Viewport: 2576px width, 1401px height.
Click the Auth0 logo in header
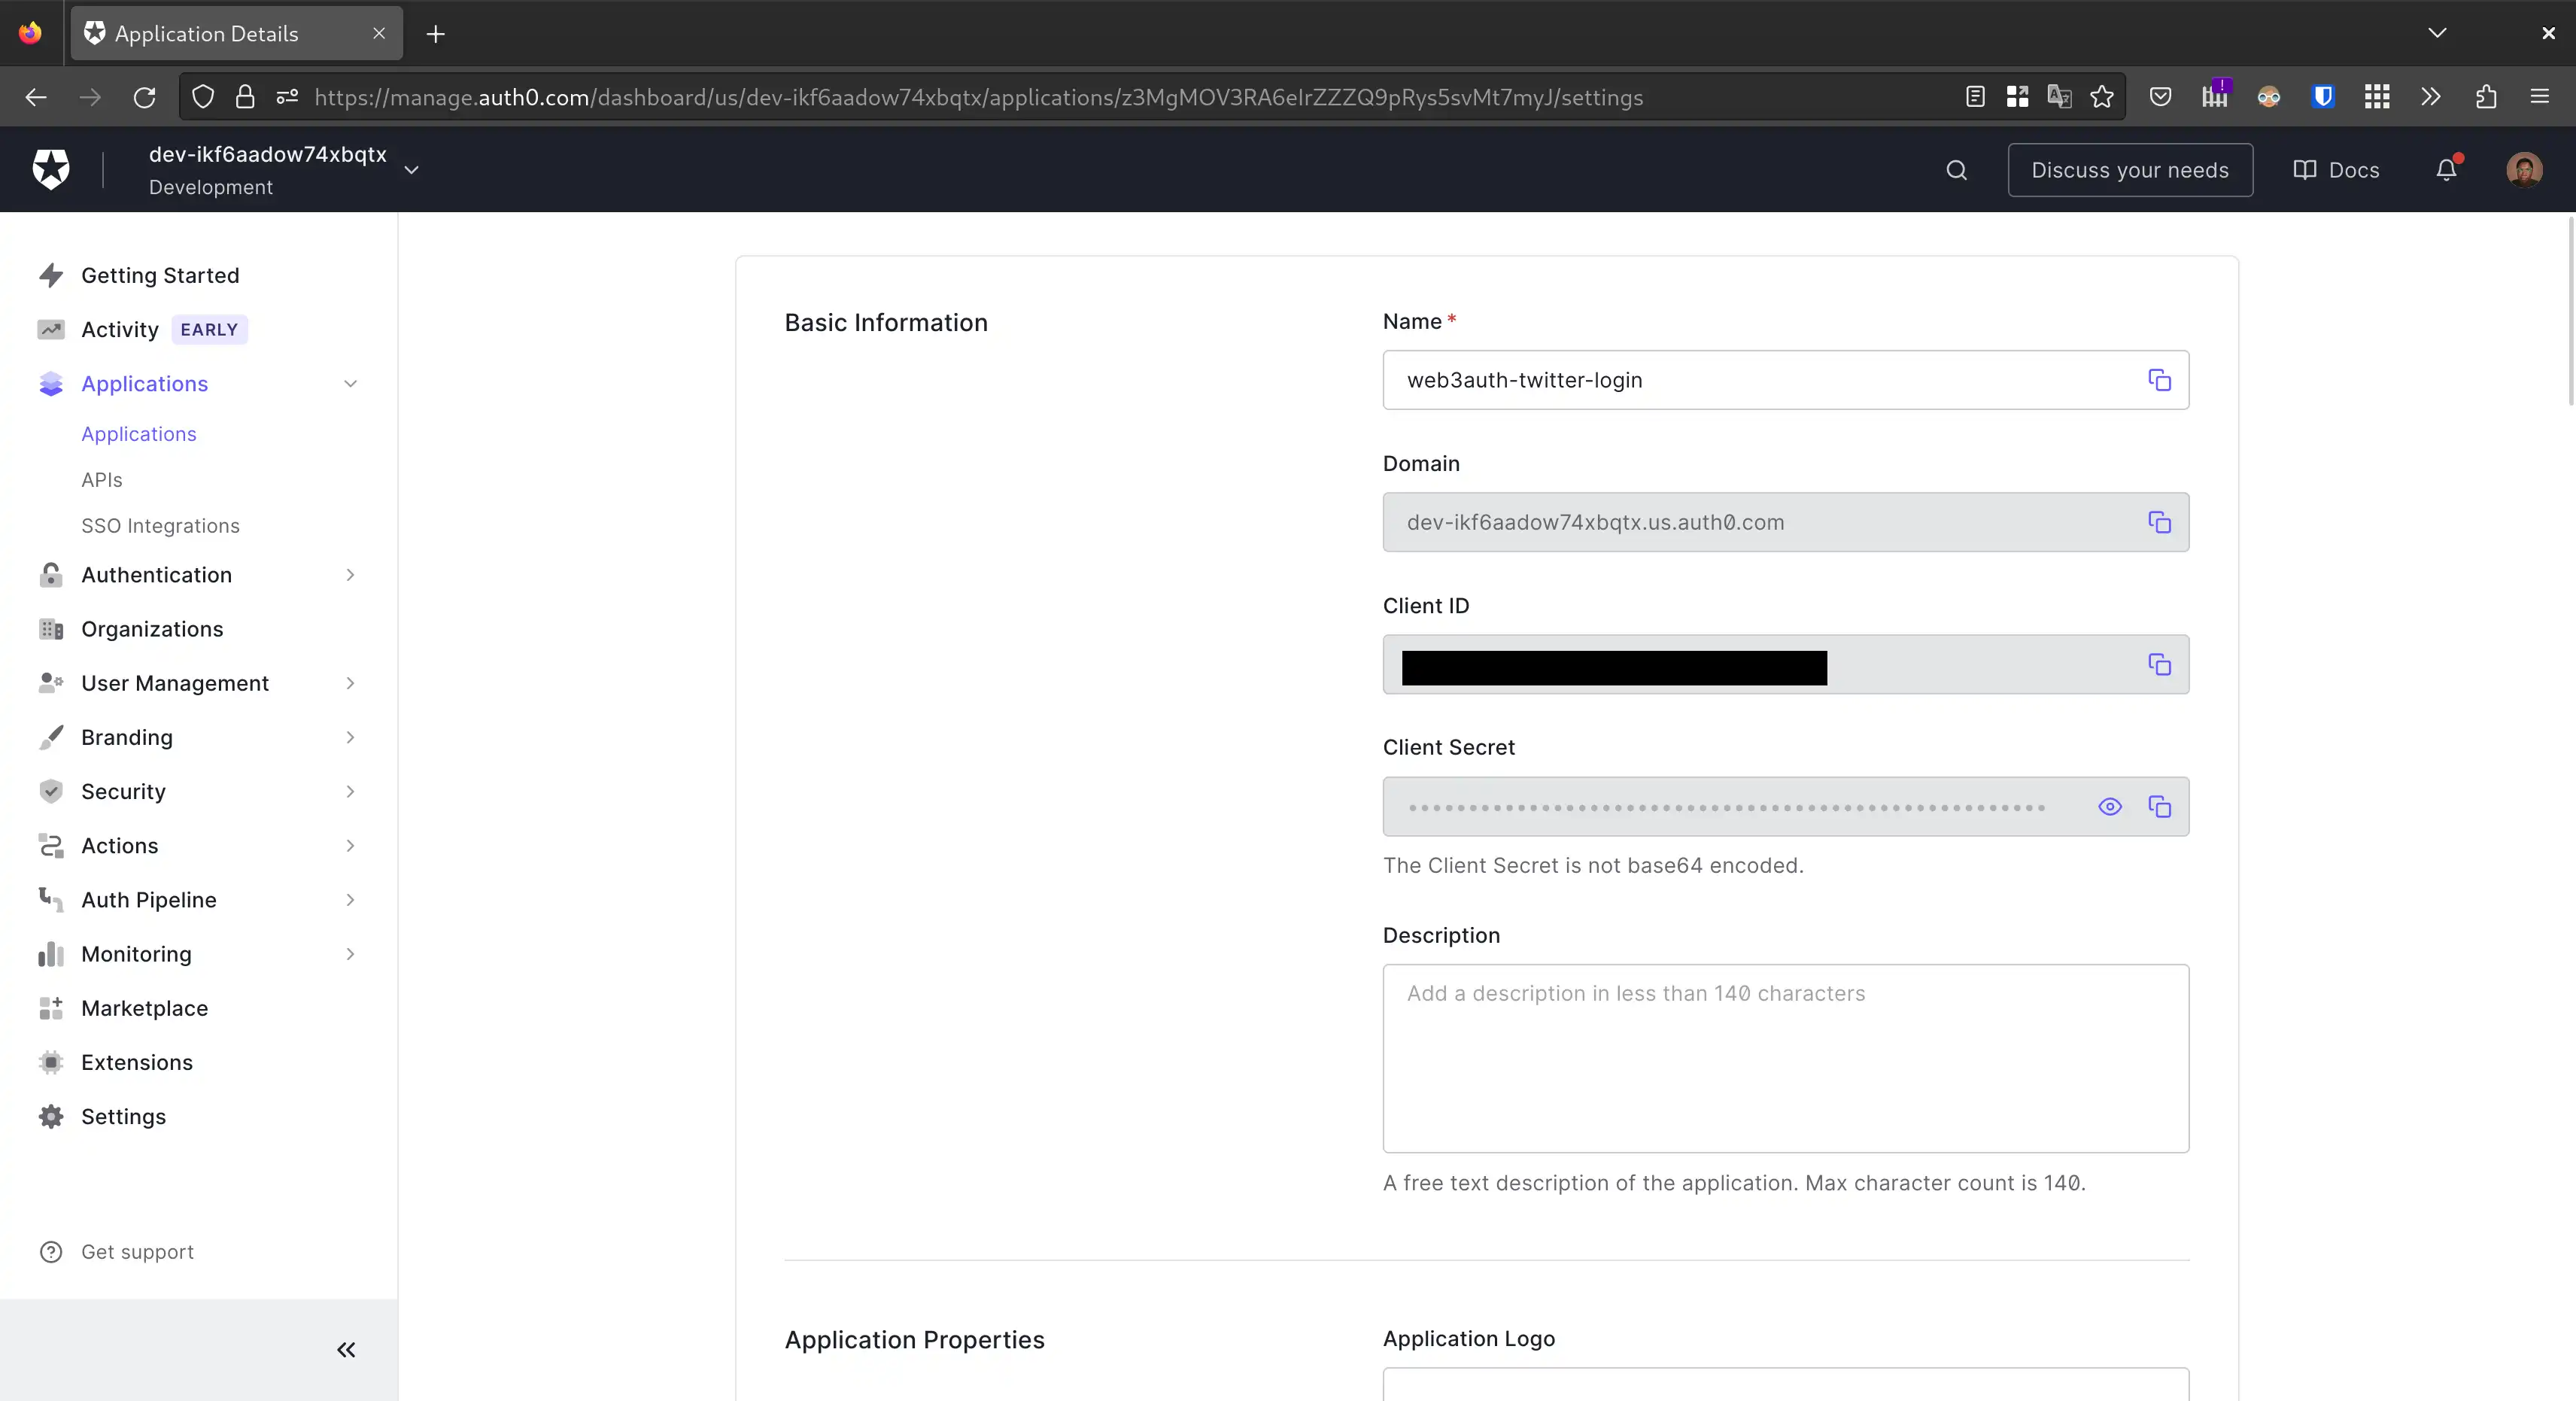pyautogui.click(x=51, y=169)
